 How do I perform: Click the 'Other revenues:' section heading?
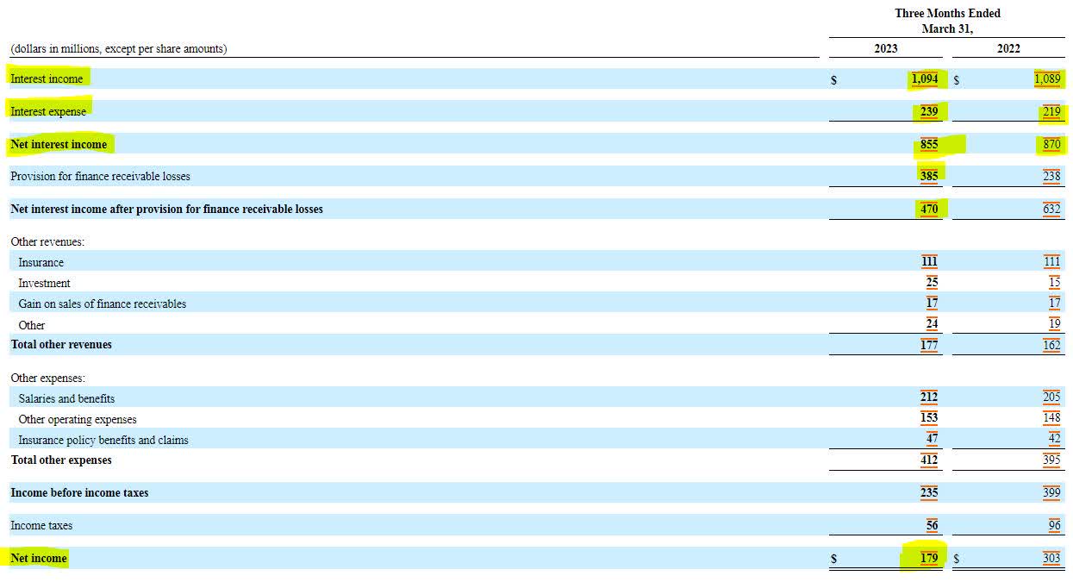47,242
